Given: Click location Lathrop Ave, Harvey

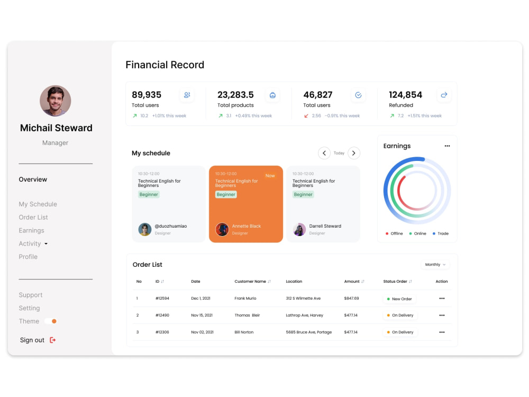Looking at the screenshot, I should [304, 315].
